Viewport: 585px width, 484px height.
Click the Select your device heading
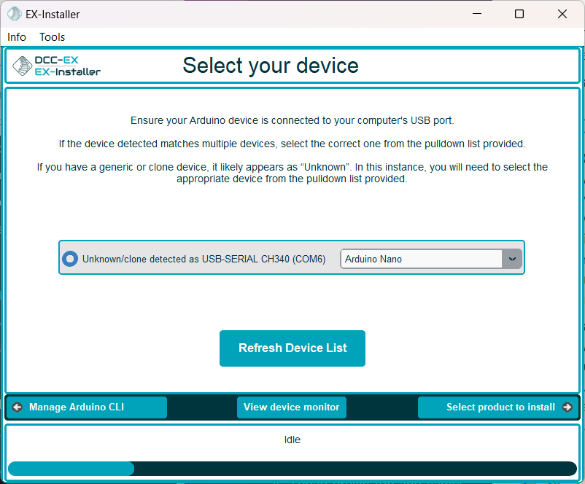[x=271, y=66]
